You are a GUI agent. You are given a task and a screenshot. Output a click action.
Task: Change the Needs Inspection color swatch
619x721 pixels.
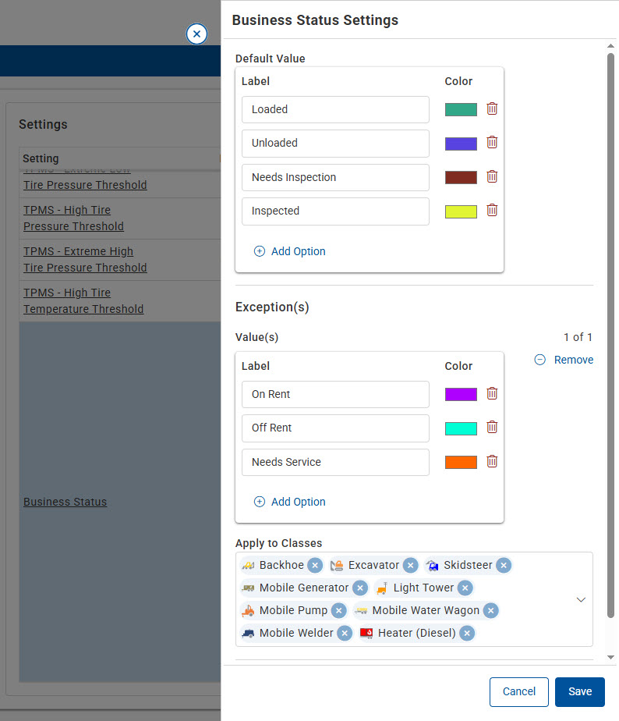(x=461, y=177)
